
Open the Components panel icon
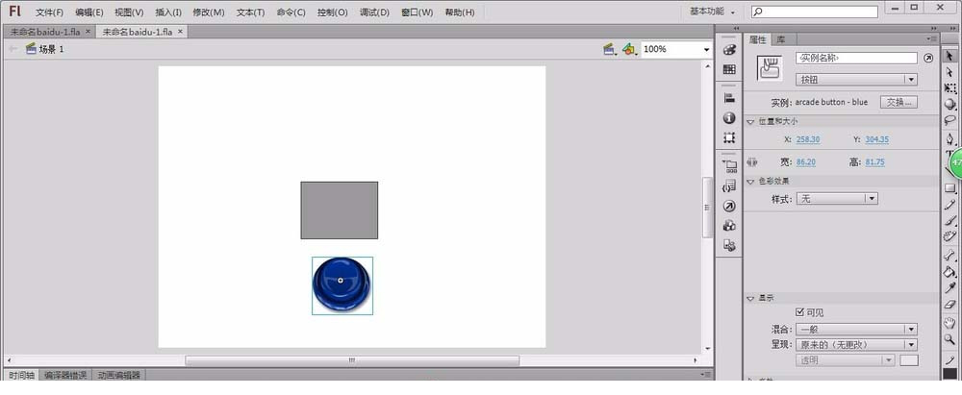click(729, 226)
